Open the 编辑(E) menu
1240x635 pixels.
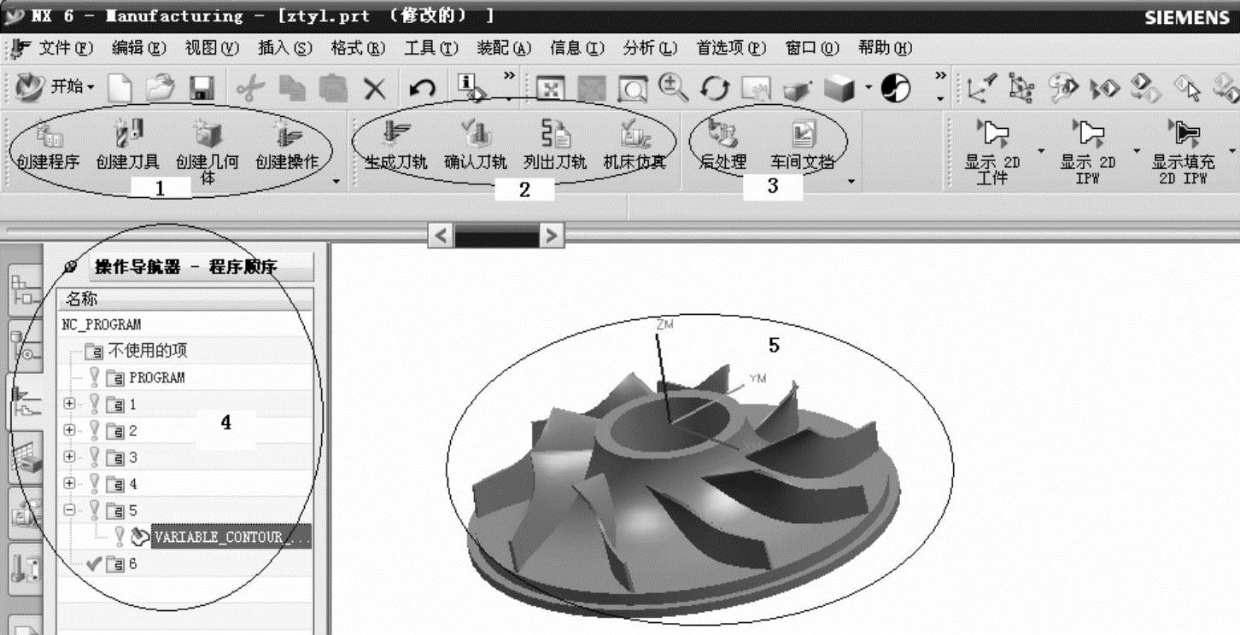139,48
